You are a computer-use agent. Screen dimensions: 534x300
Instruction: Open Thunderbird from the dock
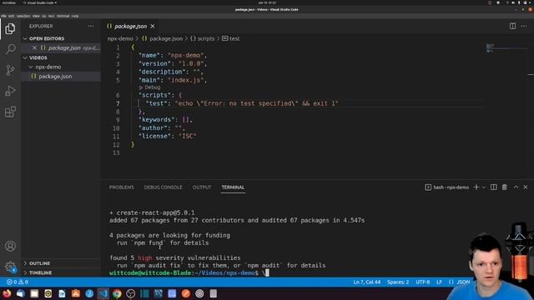coord(20,293)
